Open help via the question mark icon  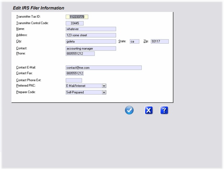[164, 110]
